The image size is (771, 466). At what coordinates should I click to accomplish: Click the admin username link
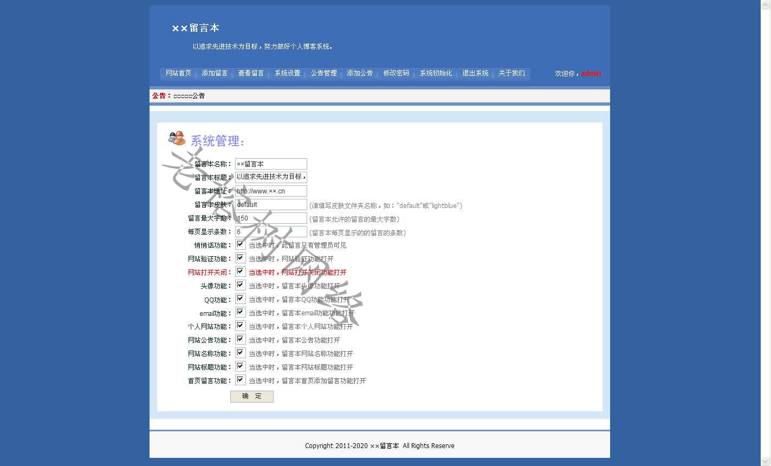pos(591,74)
